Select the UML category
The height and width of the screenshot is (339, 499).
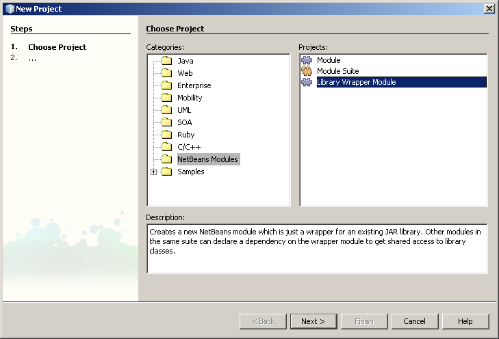pyautogui.click(x=184, y=110)
